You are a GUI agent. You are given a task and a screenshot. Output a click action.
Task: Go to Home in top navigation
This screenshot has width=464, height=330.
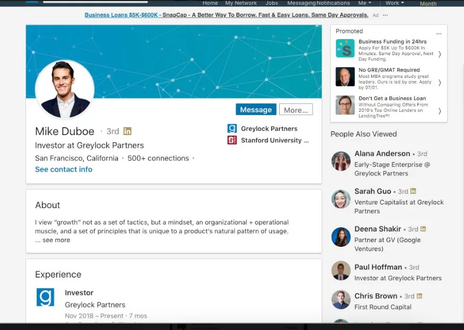click(x=210, y=3)
